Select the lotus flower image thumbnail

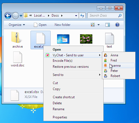coord(86,39)
